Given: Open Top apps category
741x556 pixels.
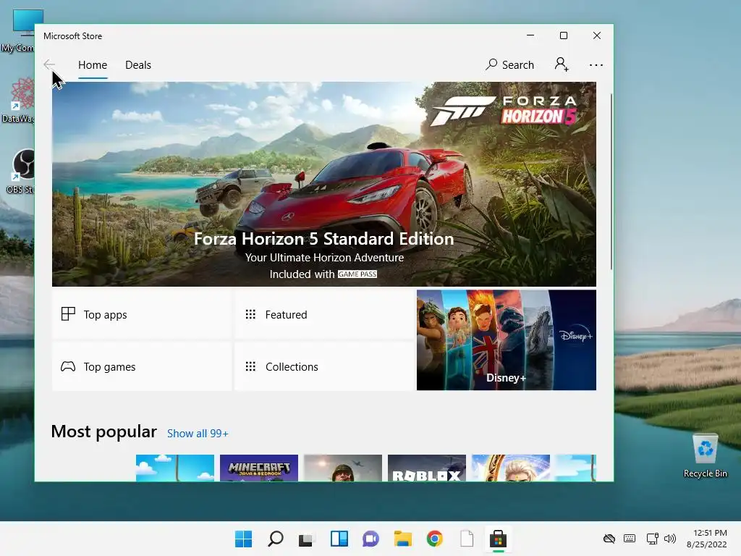Looking at the screenshot, I should tap(141, 314).
